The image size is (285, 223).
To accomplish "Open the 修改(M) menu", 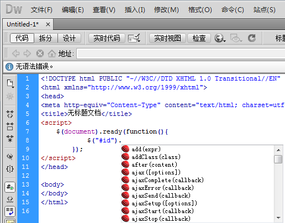I will click(x=166, y=10).
